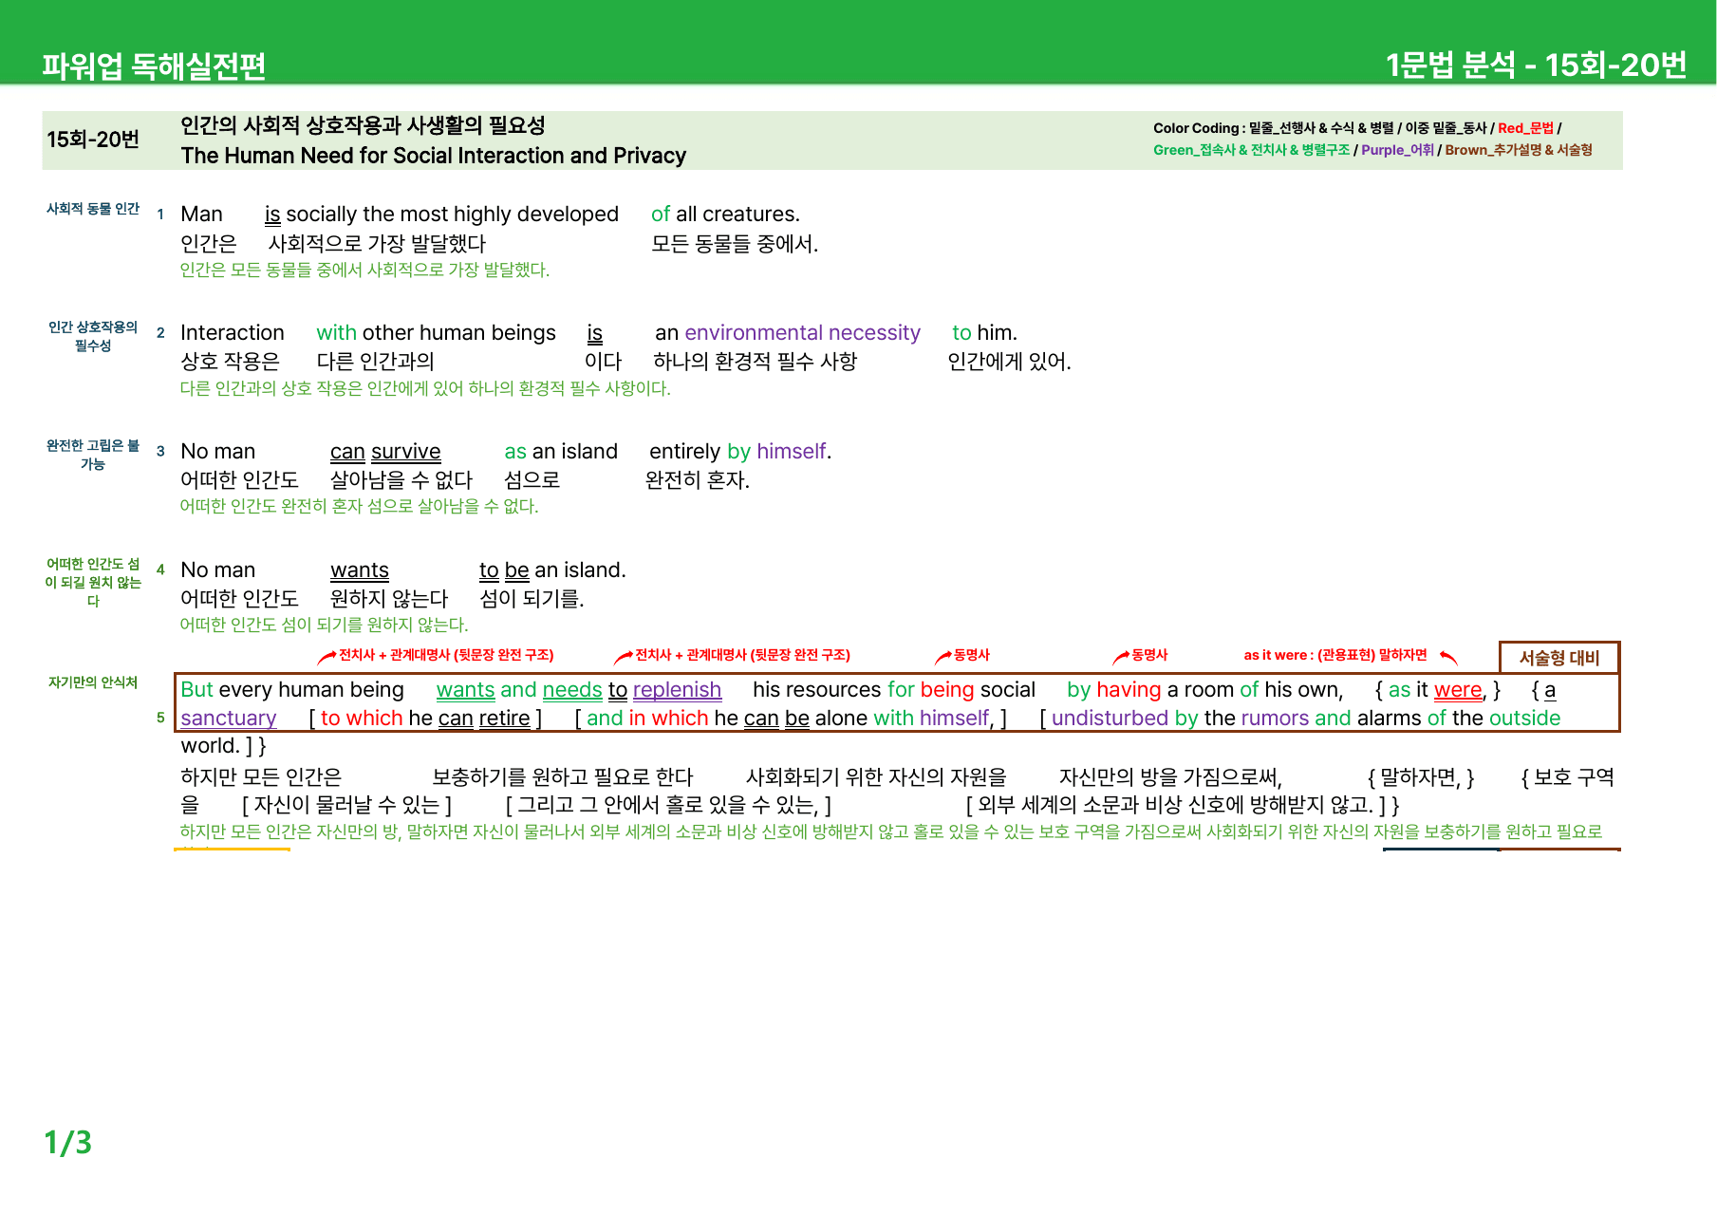Image resolution: width=1717 pixels, height=1214 pixels.
Task: Click the Korean phrase '사회적으로 가장 발달했다'
Action: [x=377, y=244]
